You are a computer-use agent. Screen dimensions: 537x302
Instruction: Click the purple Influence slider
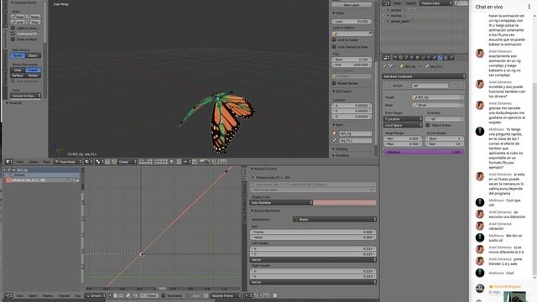(x=424, y=152)
